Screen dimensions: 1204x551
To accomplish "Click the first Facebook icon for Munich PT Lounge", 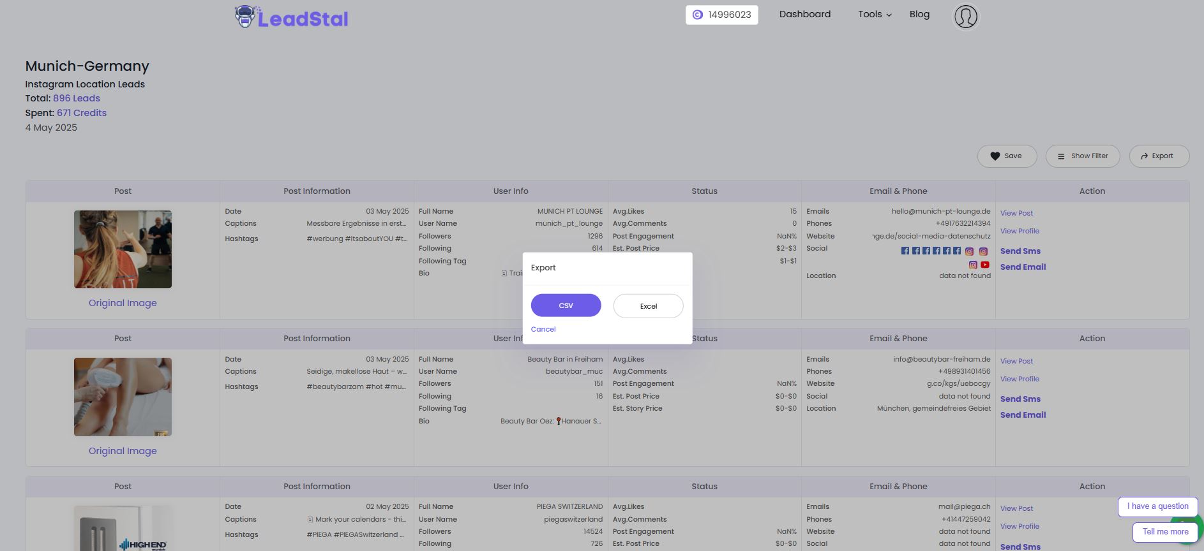I will 905,251.
